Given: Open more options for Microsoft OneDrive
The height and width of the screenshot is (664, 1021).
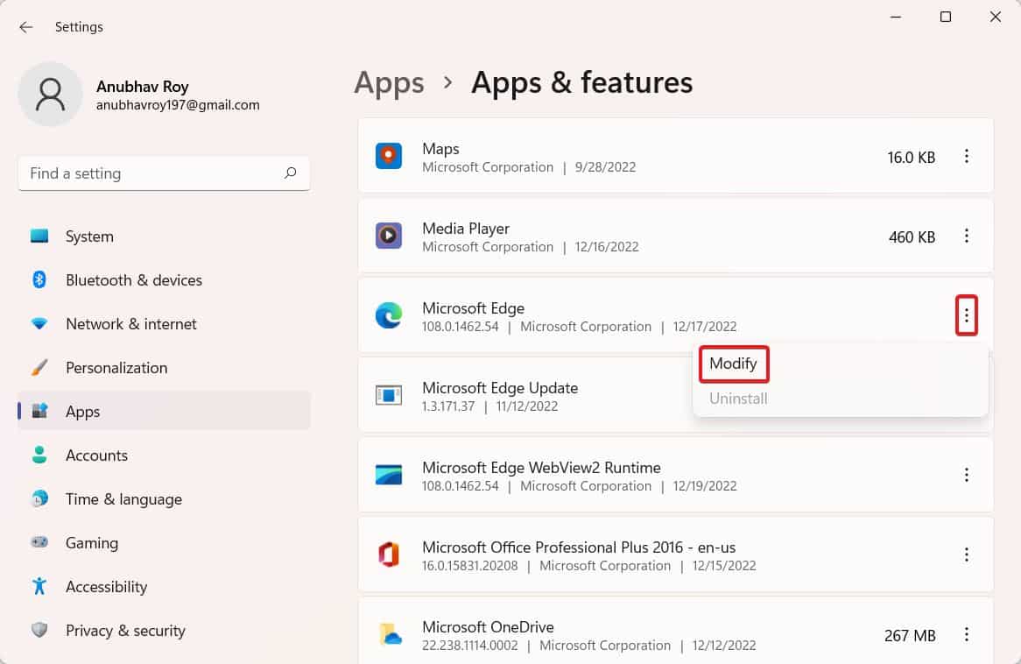Looking at the screenshot, I should (967, 634).
